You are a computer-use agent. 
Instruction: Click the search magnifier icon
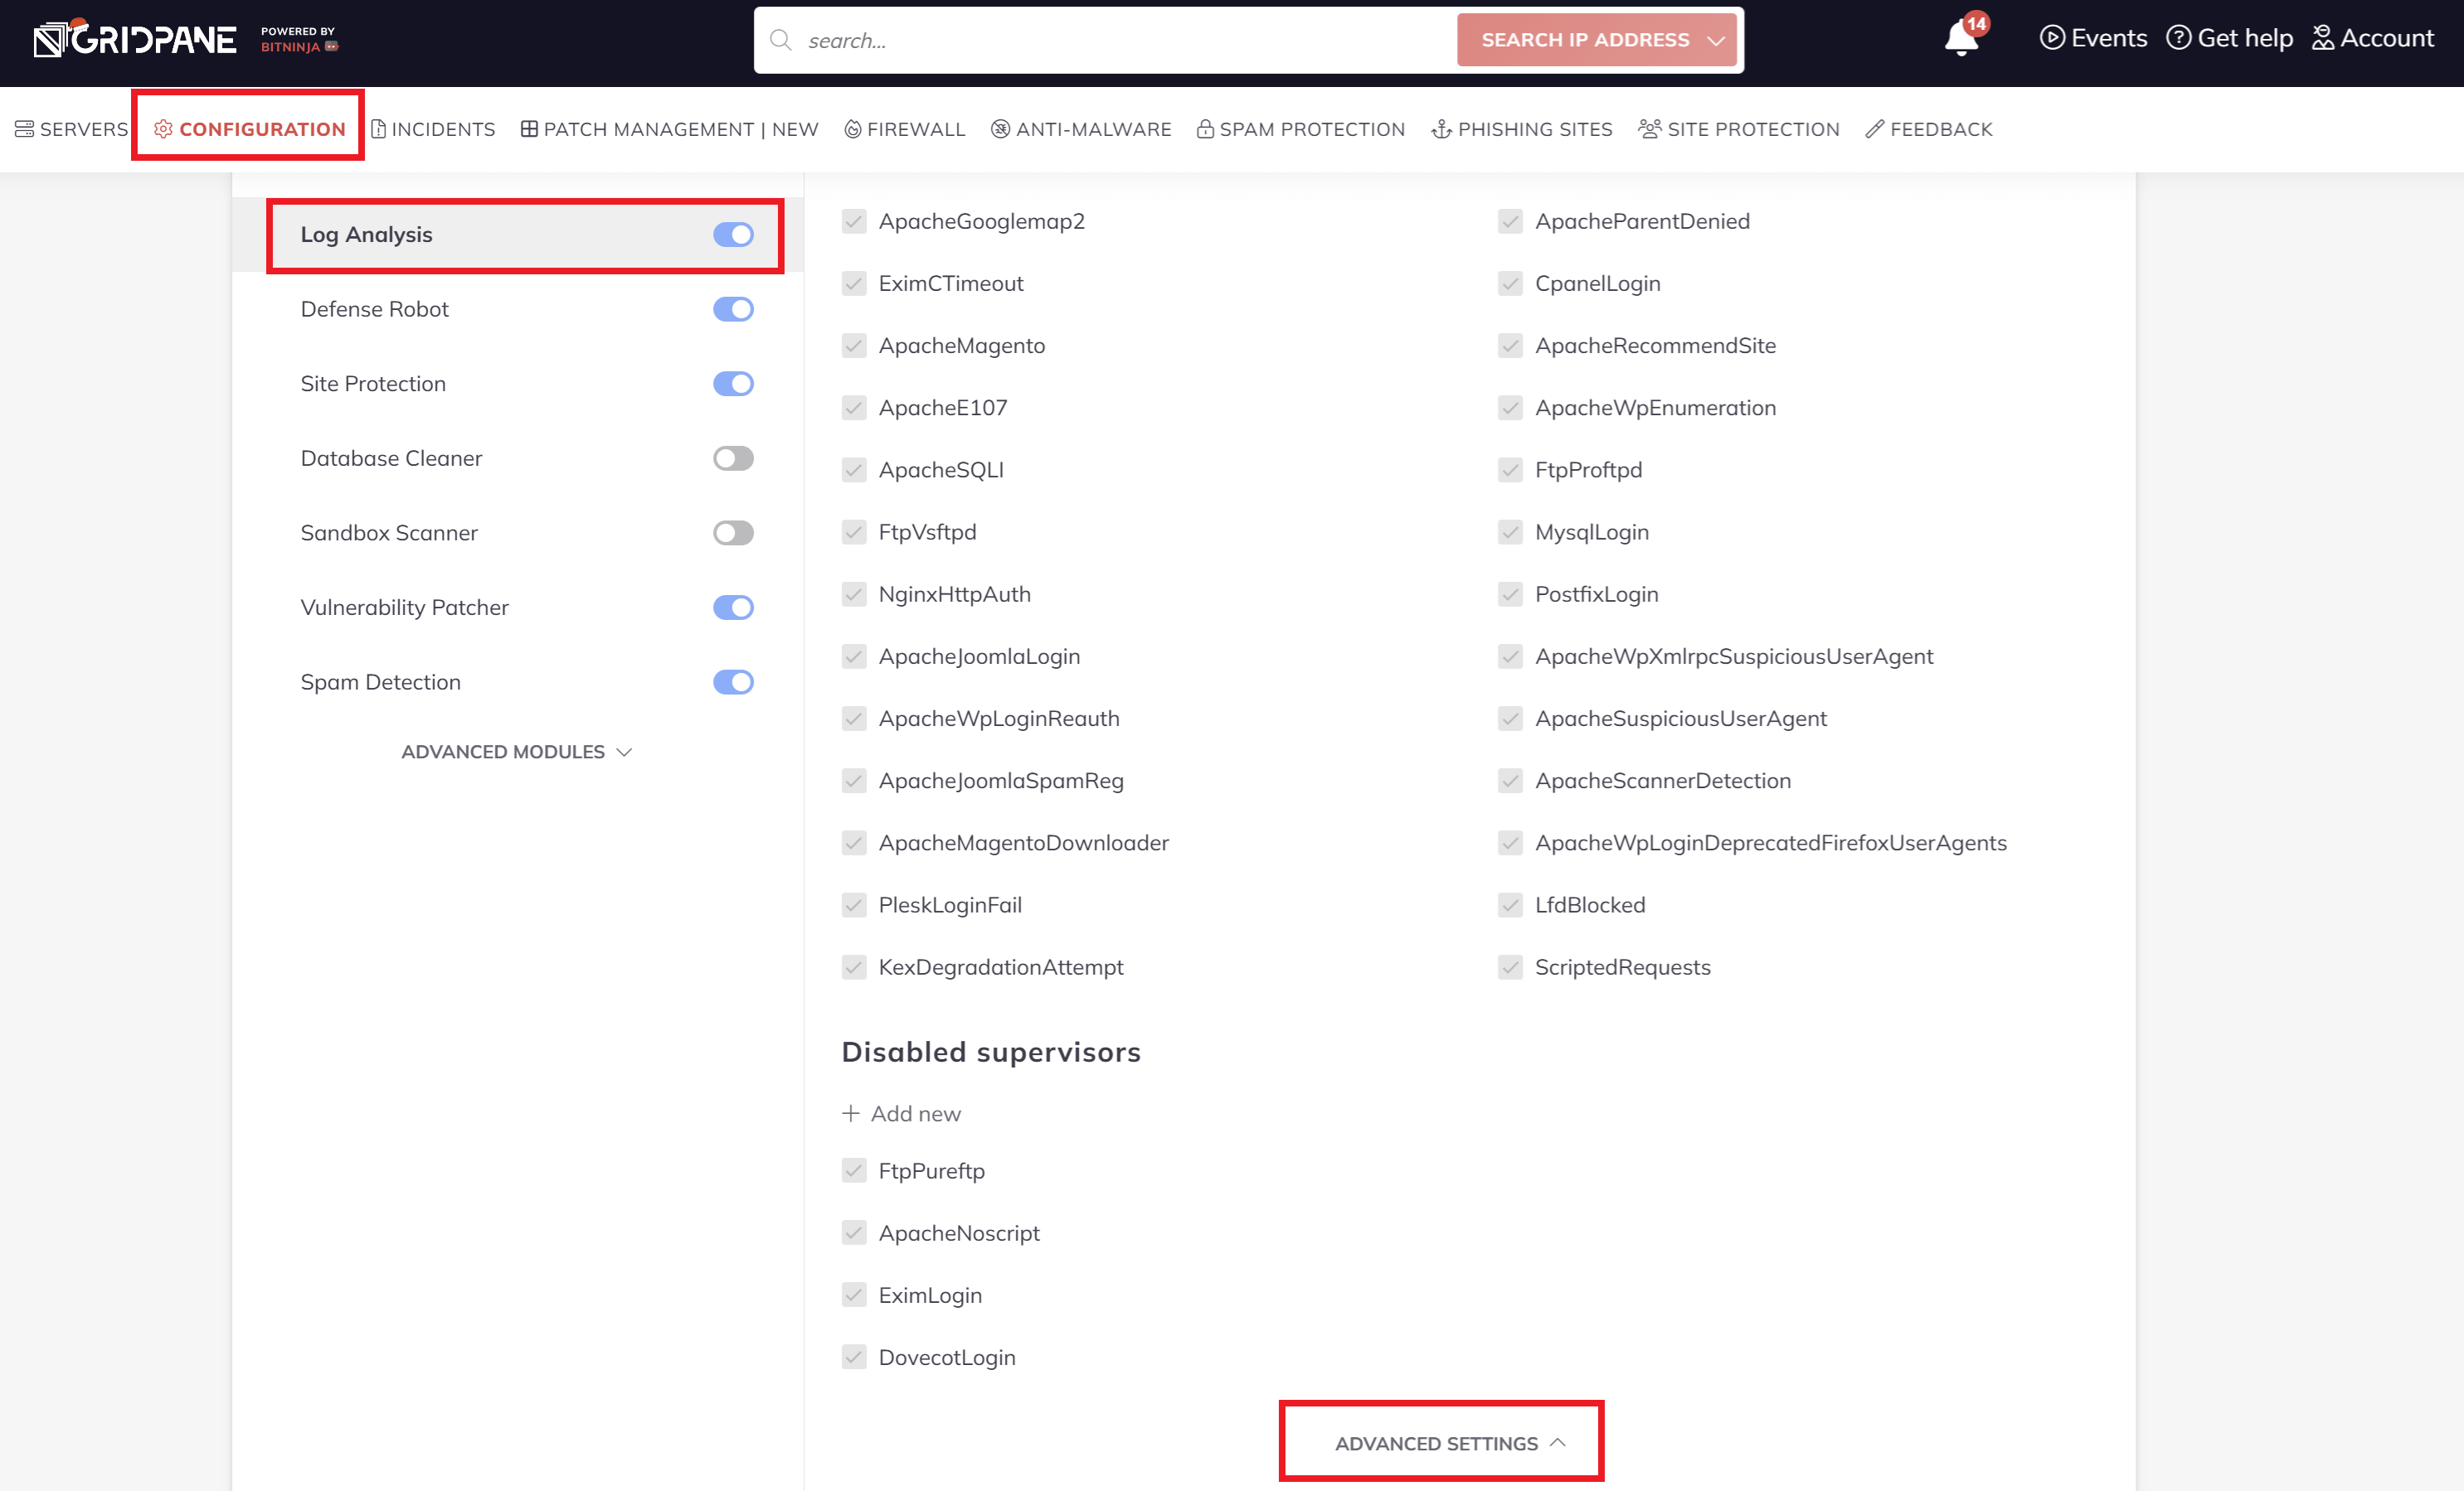(781, 40)
